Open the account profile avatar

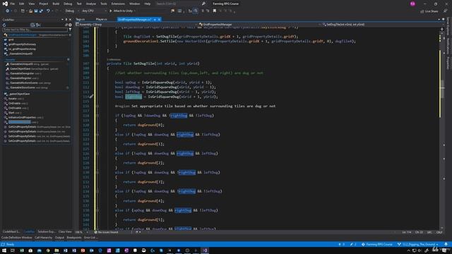point(412,4)
